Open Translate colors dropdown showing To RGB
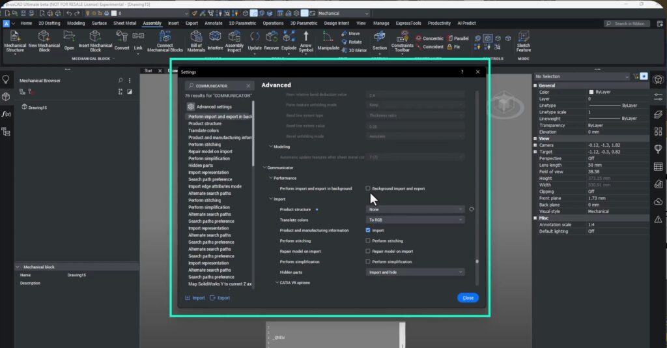Image resolution: width=667 pixels, height=348 pixels. coord(415,220)
